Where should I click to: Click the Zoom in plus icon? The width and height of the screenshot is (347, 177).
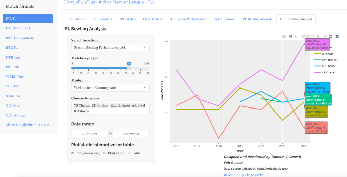tap(303, 36)
